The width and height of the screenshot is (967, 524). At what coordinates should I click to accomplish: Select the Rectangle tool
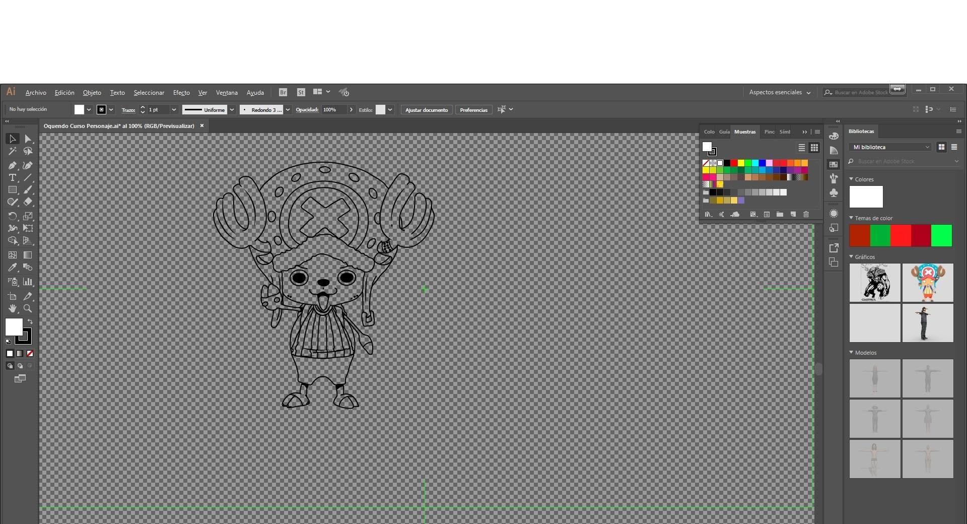pyautogui.click(x=13, y=190)
